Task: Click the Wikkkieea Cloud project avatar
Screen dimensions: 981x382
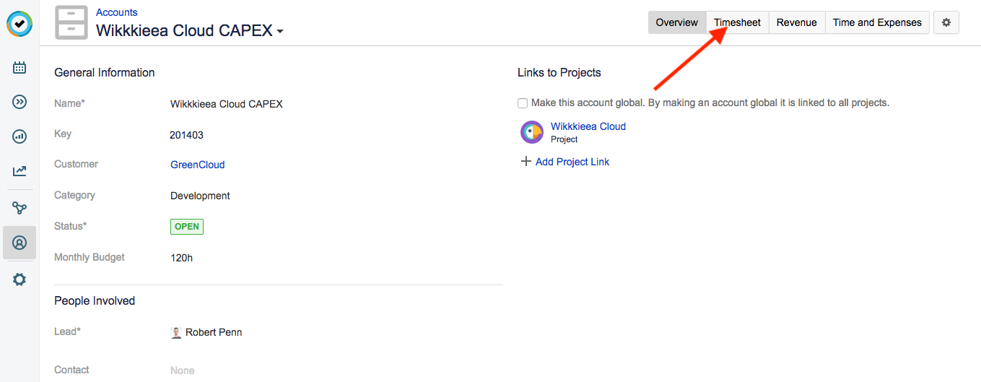Action: [x=532, y=132]
